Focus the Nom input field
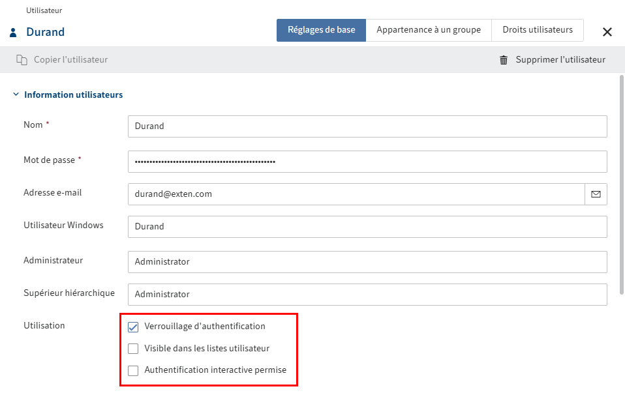 367,126
